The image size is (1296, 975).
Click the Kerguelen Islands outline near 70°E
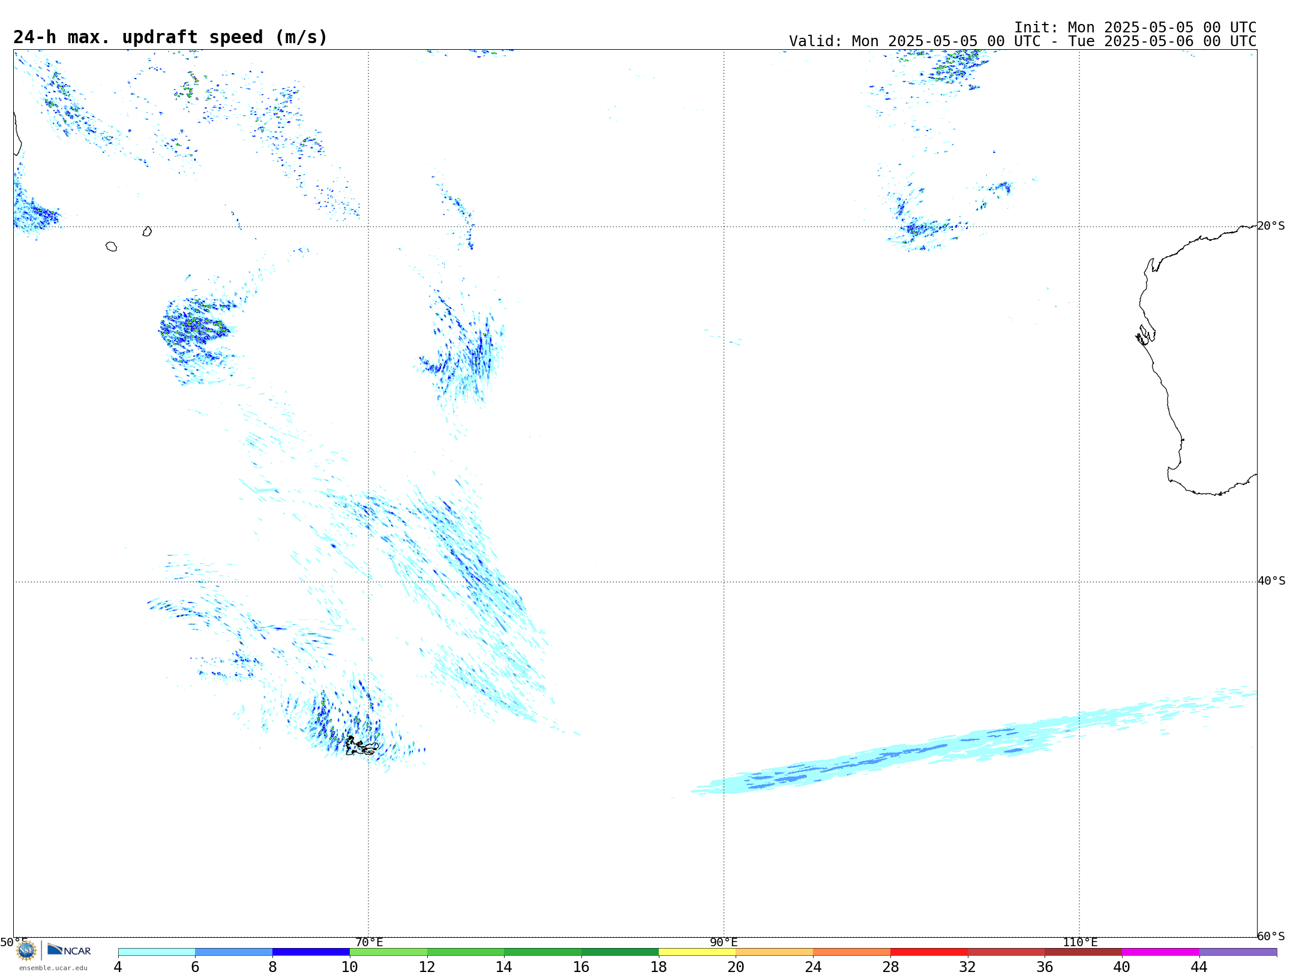pos(362,747)
